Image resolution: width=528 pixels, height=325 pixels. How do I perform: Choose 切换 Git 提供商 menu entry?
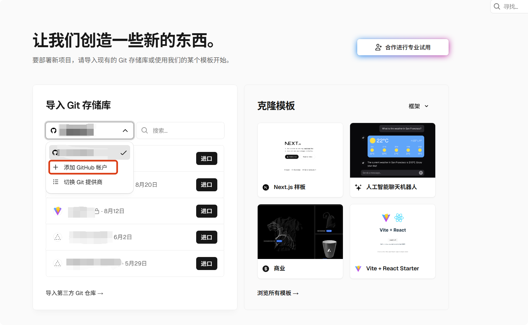[x=90, y=182]
